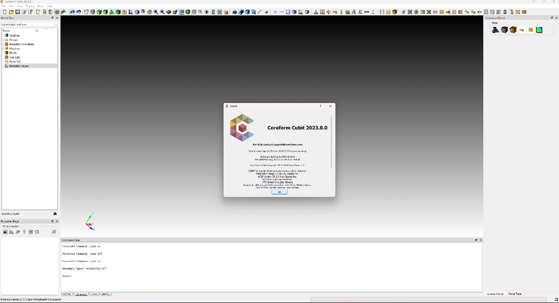Float the Command Line panel

(476, 240)
